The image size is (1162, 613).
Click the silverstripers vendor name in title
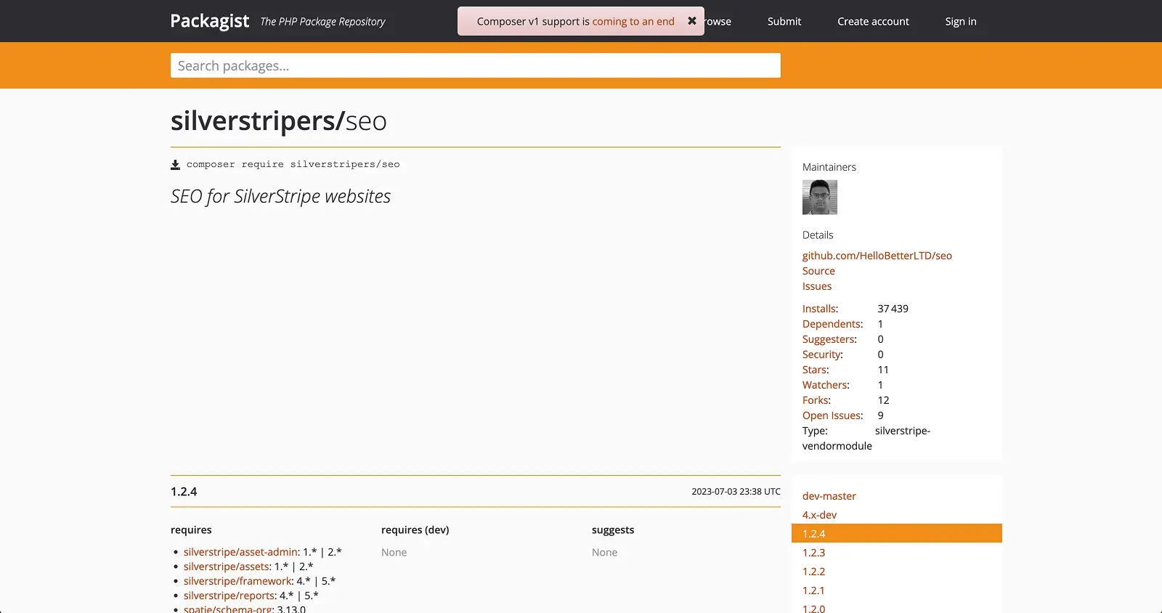pyautogui.click(x=253, y=121)
